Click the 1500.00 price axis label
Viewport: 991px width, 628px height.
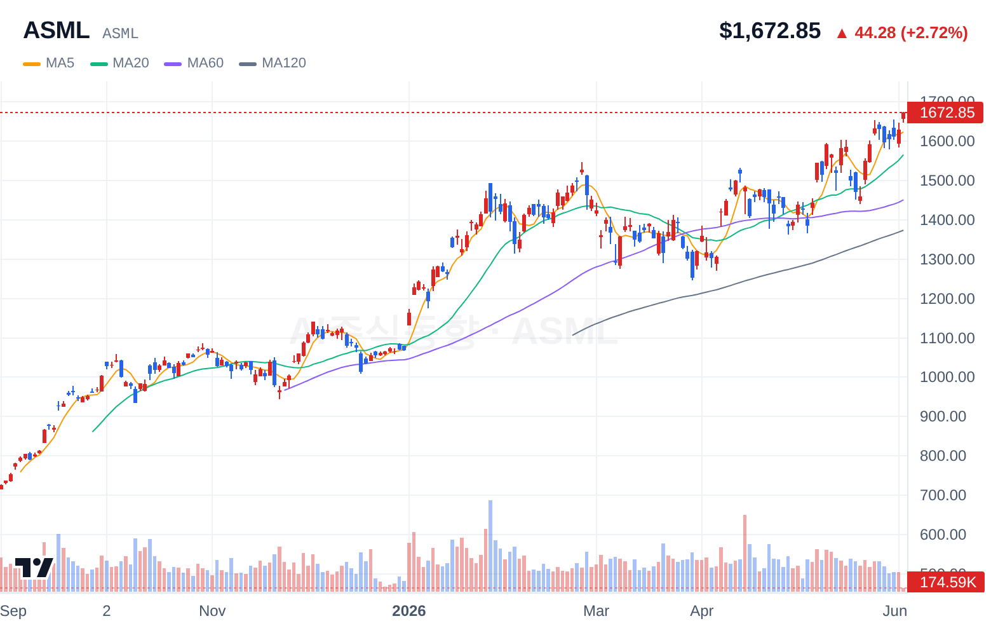pos(947,181)
